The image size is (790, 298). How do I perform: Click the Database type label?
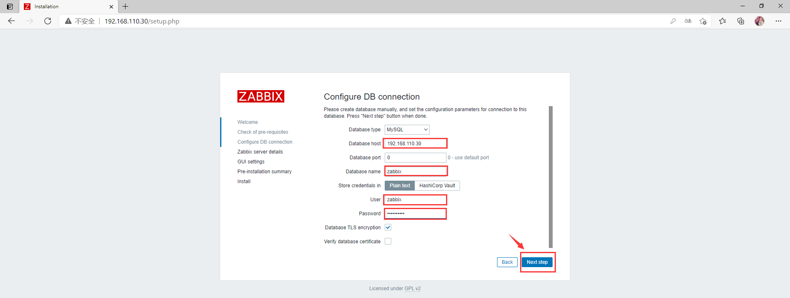[x=365, y=130]
